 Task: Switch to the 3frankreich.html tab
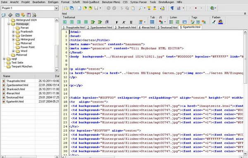[x=125, y=28]
